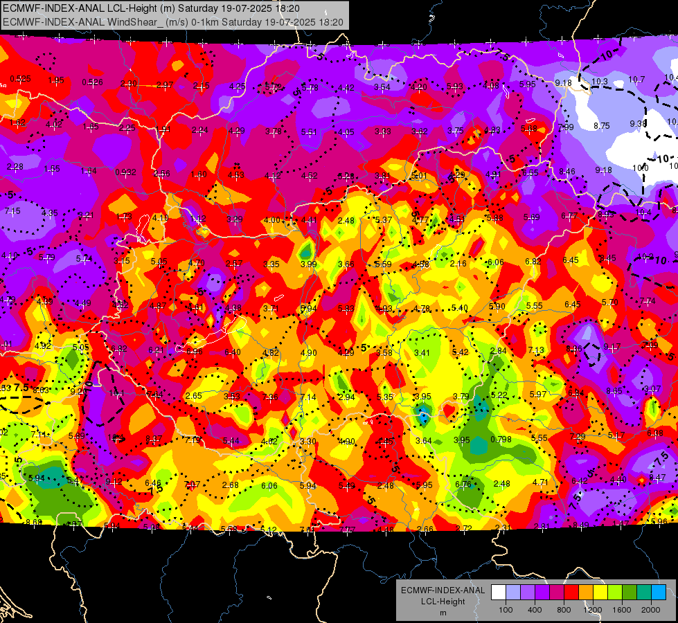678x623 pixels.
Task: Click the legend tick label 2000
Action: pyautogui.click(x=650, y=610)
